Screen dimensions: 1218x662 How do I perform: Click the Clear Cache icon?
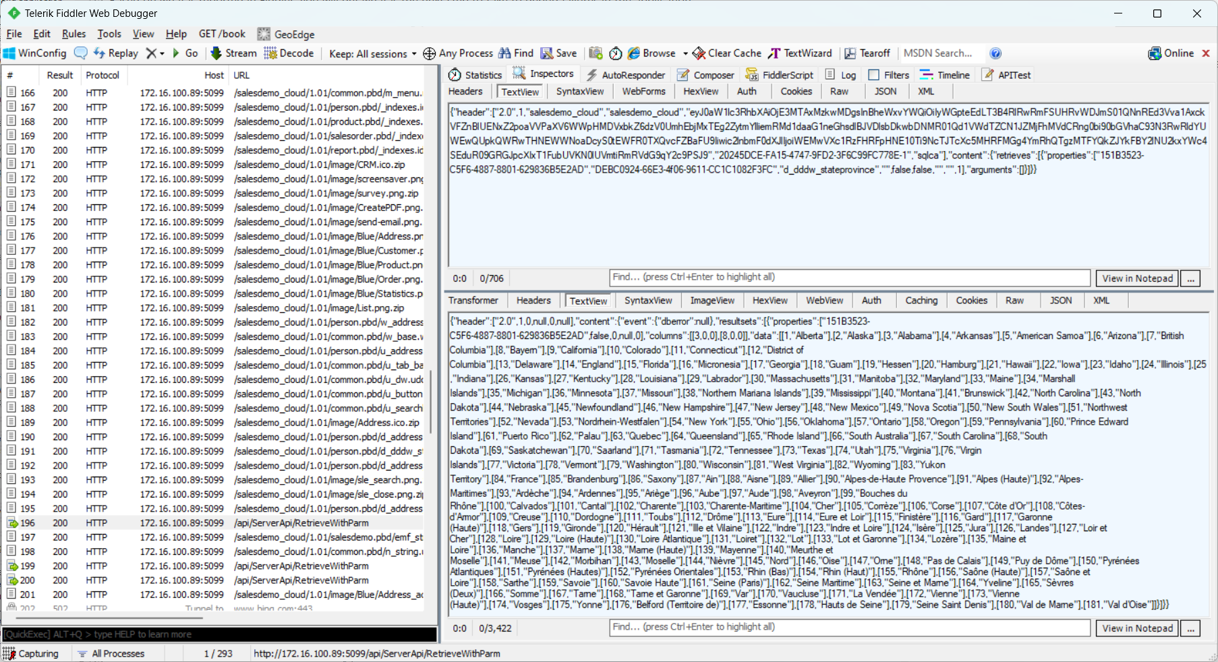click(x=699, y=53)
